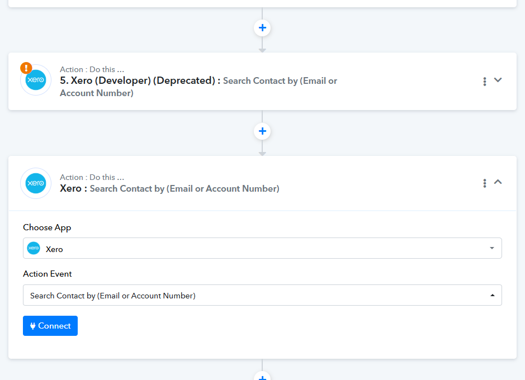The height and width of the screenshot is (380, 525).
Task: Click 'Action : Do this ...' in expanded Xero action
Action: pos(92,177)
